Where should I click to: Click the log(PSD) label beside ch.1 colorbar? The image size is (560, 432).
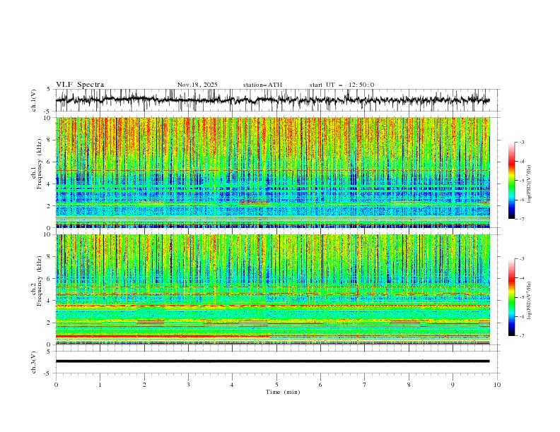coord(530,184)
